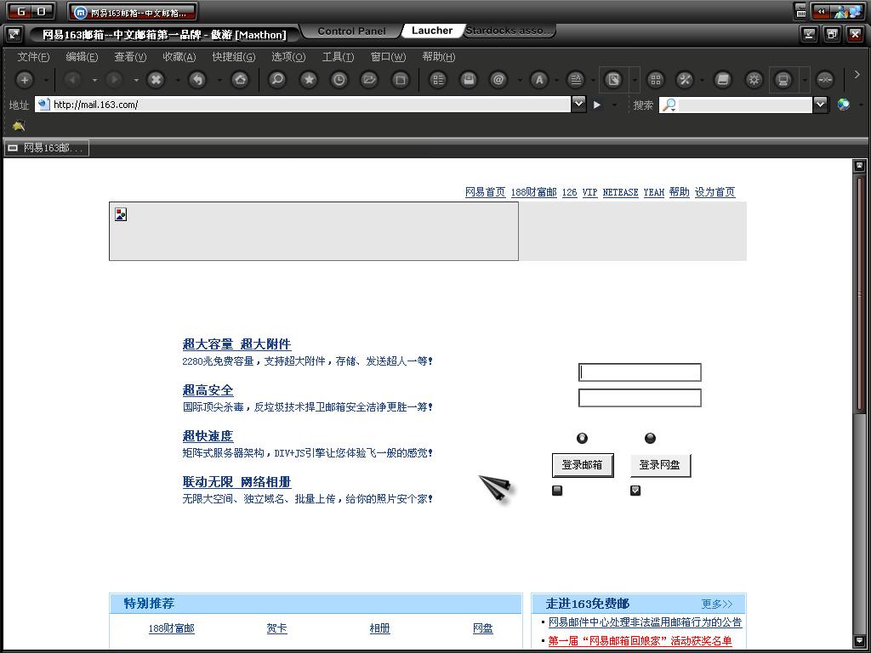Click the dash-x-dash toolbar icon
This screenshot has width=871, height=653.
(825, 80)
